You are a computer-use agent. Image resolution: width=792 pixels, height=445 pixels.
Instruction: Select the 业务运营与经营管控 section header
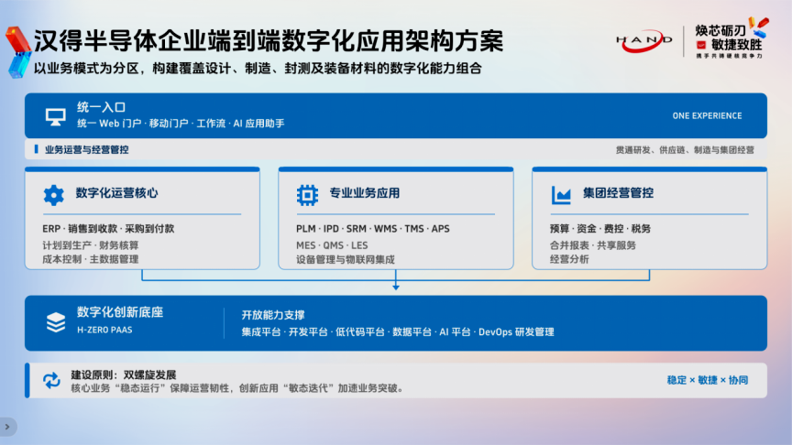coord(86,150)
